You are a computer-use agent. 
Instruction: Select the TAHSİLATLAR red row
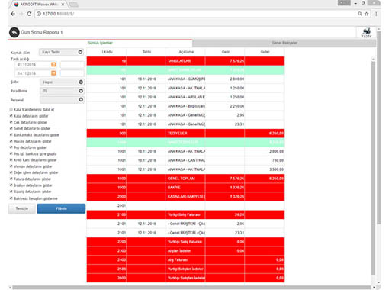pyautogui.click(x=185, y=61)
